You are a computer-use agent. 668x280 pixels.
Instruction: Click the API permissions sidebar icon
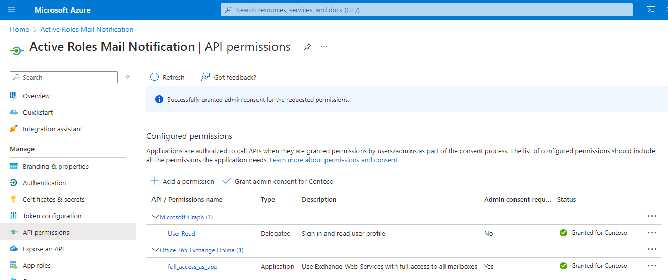pos(13,232)
